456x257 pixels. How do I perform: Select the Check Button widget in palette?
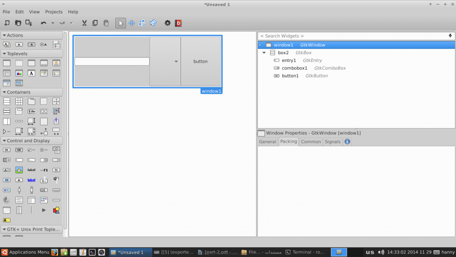31,150
